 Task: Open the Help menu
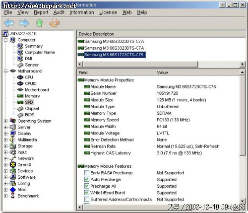tap(142, 12)
